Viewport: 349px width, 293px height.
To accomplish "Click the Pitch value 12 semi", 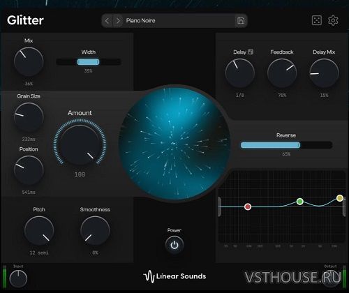I will click(x=39, y=253).
